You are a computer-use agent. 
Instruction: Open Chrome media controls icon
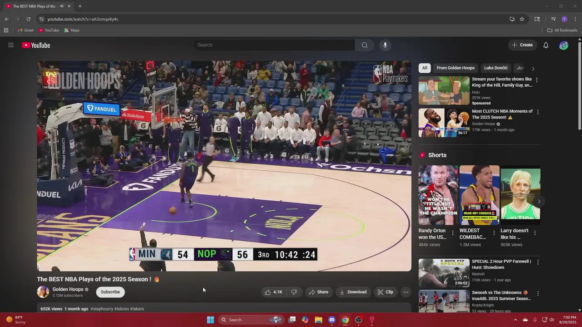tap(553, 19)
